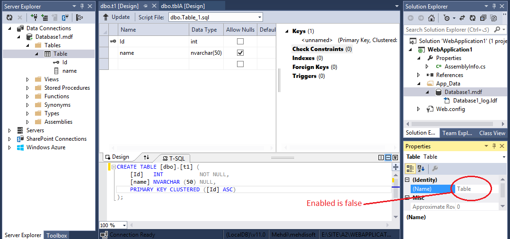Collapse the Data Connections node
This screenshot has height=239, width=510.
pyautogui.click(x=10, y=28)
